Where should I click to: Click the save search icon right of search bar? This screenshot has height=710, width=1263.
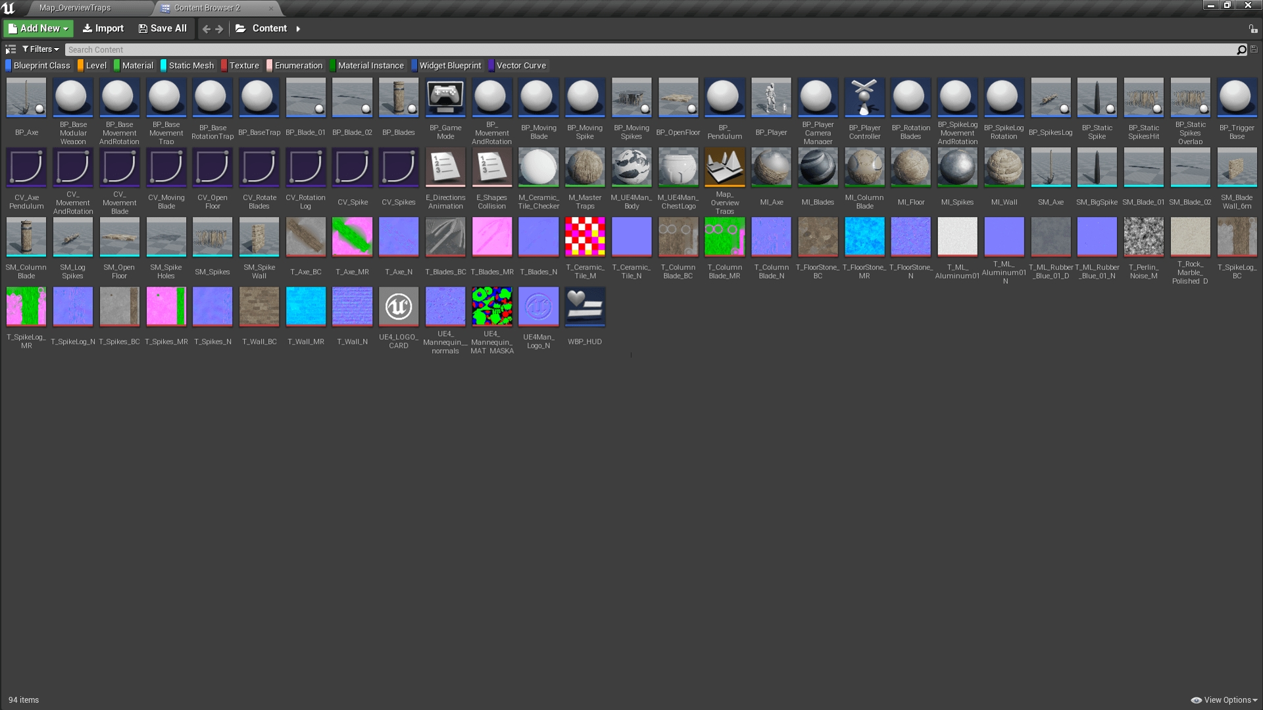1254,49
